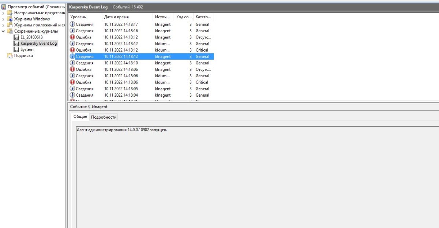Click error icon of 14:18:06 Critical event
The height and width of the screenshot is (228, 439).
point(72,82)
